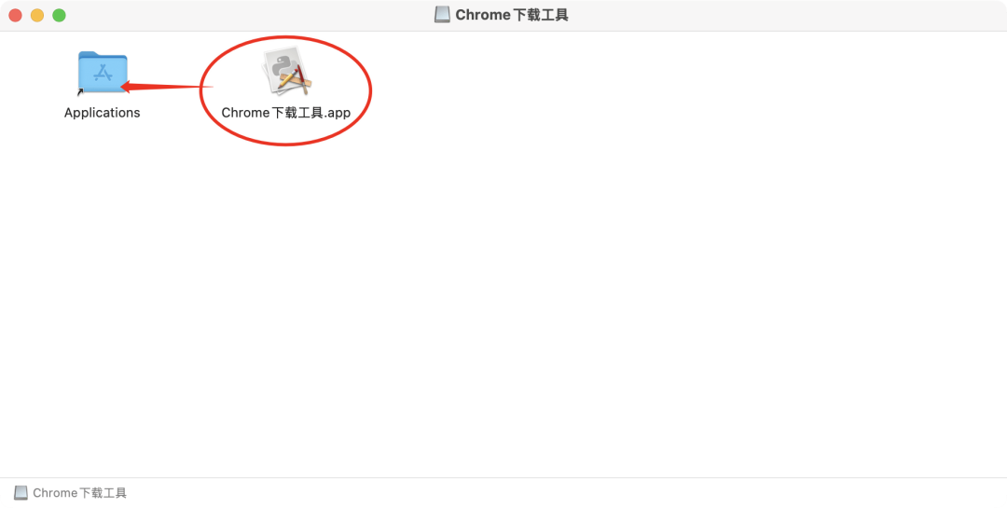This screenshot has width=1007, height=508.
Task: Select the Chrome下载工具.app application icon
Action: [286, 71]
